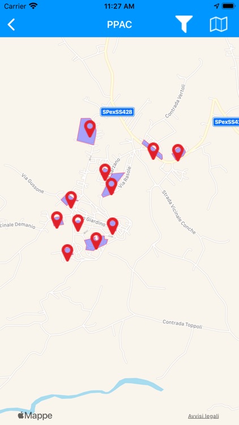Tap the location arrow in status bar
The image size is (239, 425).
point(216,6)
